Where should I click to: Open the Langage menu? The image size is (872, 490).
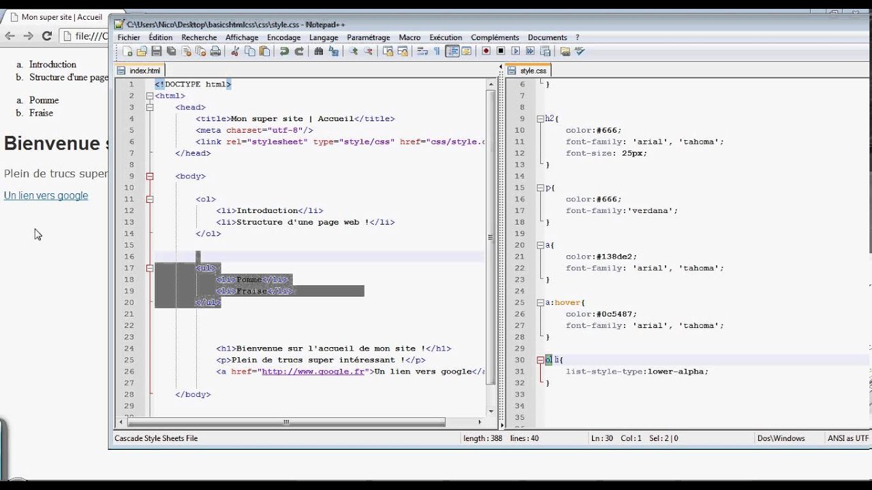click(324, 37)
